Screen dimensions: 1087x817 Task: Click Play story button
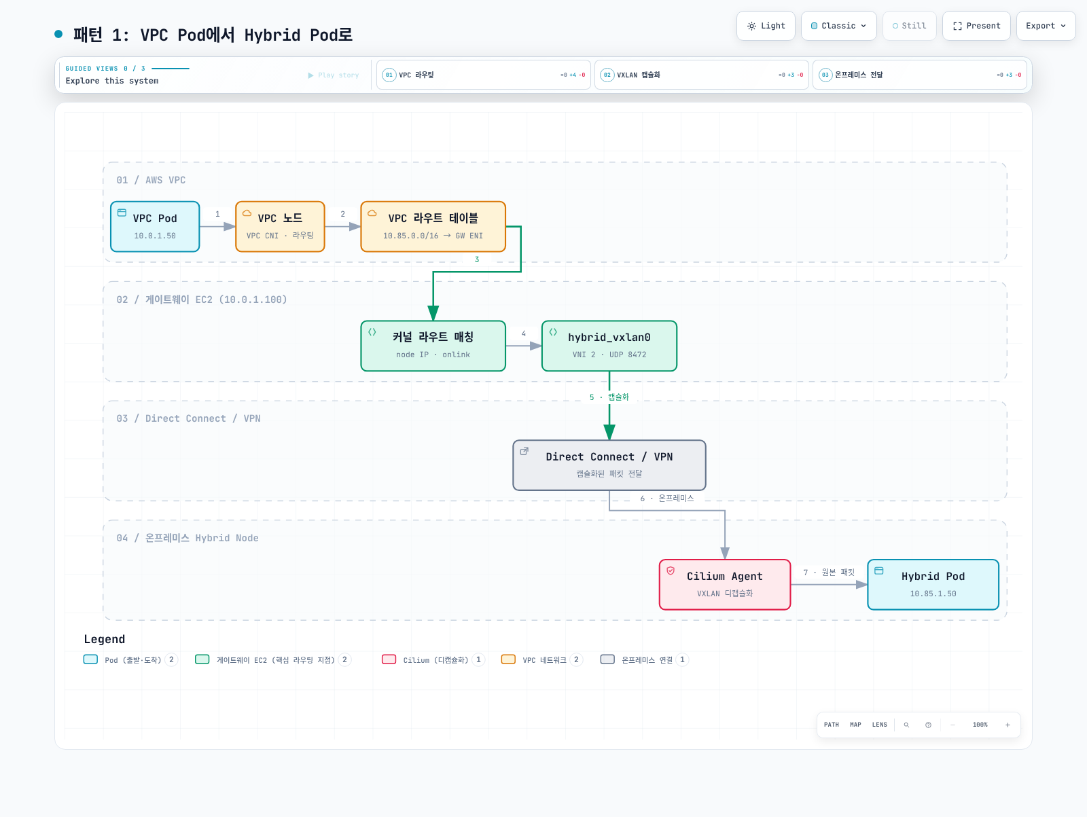tap(334, 75)
